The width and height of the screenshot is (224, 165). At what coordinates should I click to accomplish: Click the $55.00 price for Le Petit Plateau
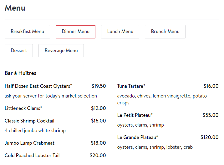(211, 115)
